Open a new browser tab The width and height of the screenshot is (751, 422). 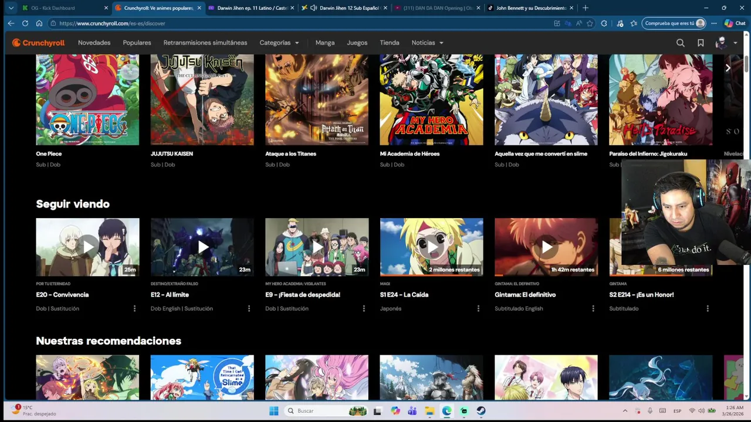point(585,8)
